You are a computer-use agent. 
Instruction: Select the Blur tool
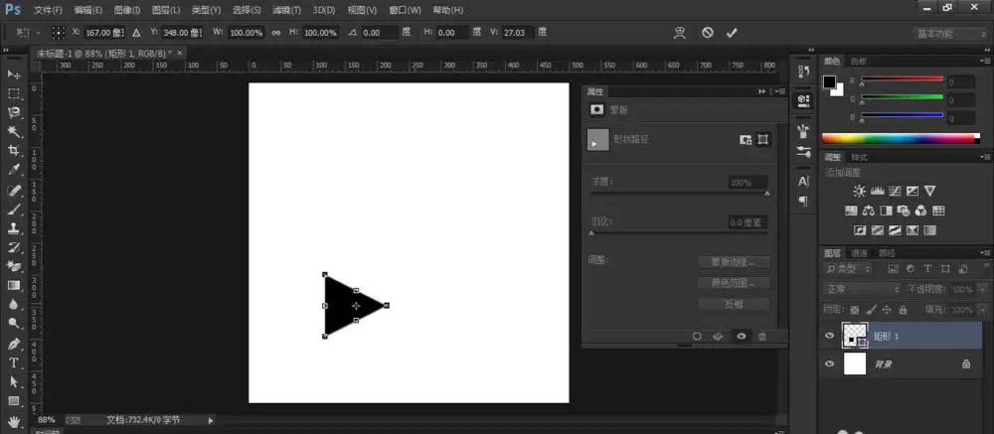click(14, 305)
